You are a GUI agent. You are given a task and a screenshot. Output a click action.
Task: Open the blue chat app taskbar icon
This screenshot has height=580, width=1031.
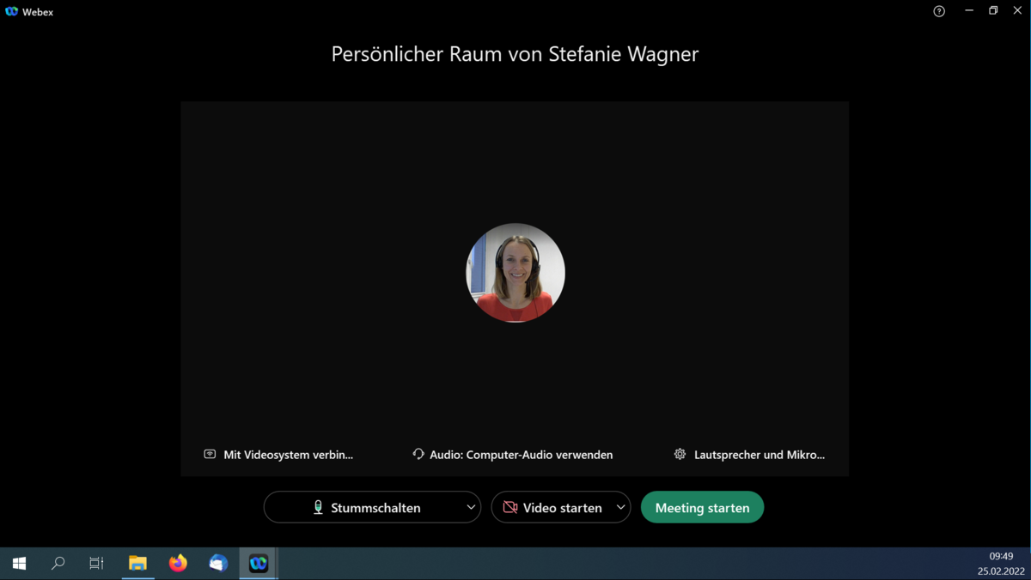click(218, 564)
